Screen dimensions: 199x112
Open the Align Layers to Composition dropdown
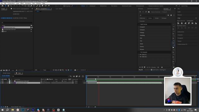(192, 21)
